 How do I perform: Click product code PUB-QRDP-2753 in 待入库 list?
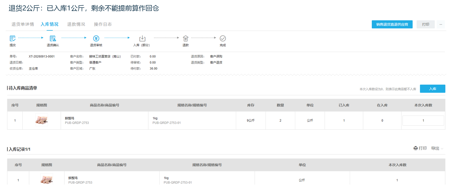coord(77,123)
